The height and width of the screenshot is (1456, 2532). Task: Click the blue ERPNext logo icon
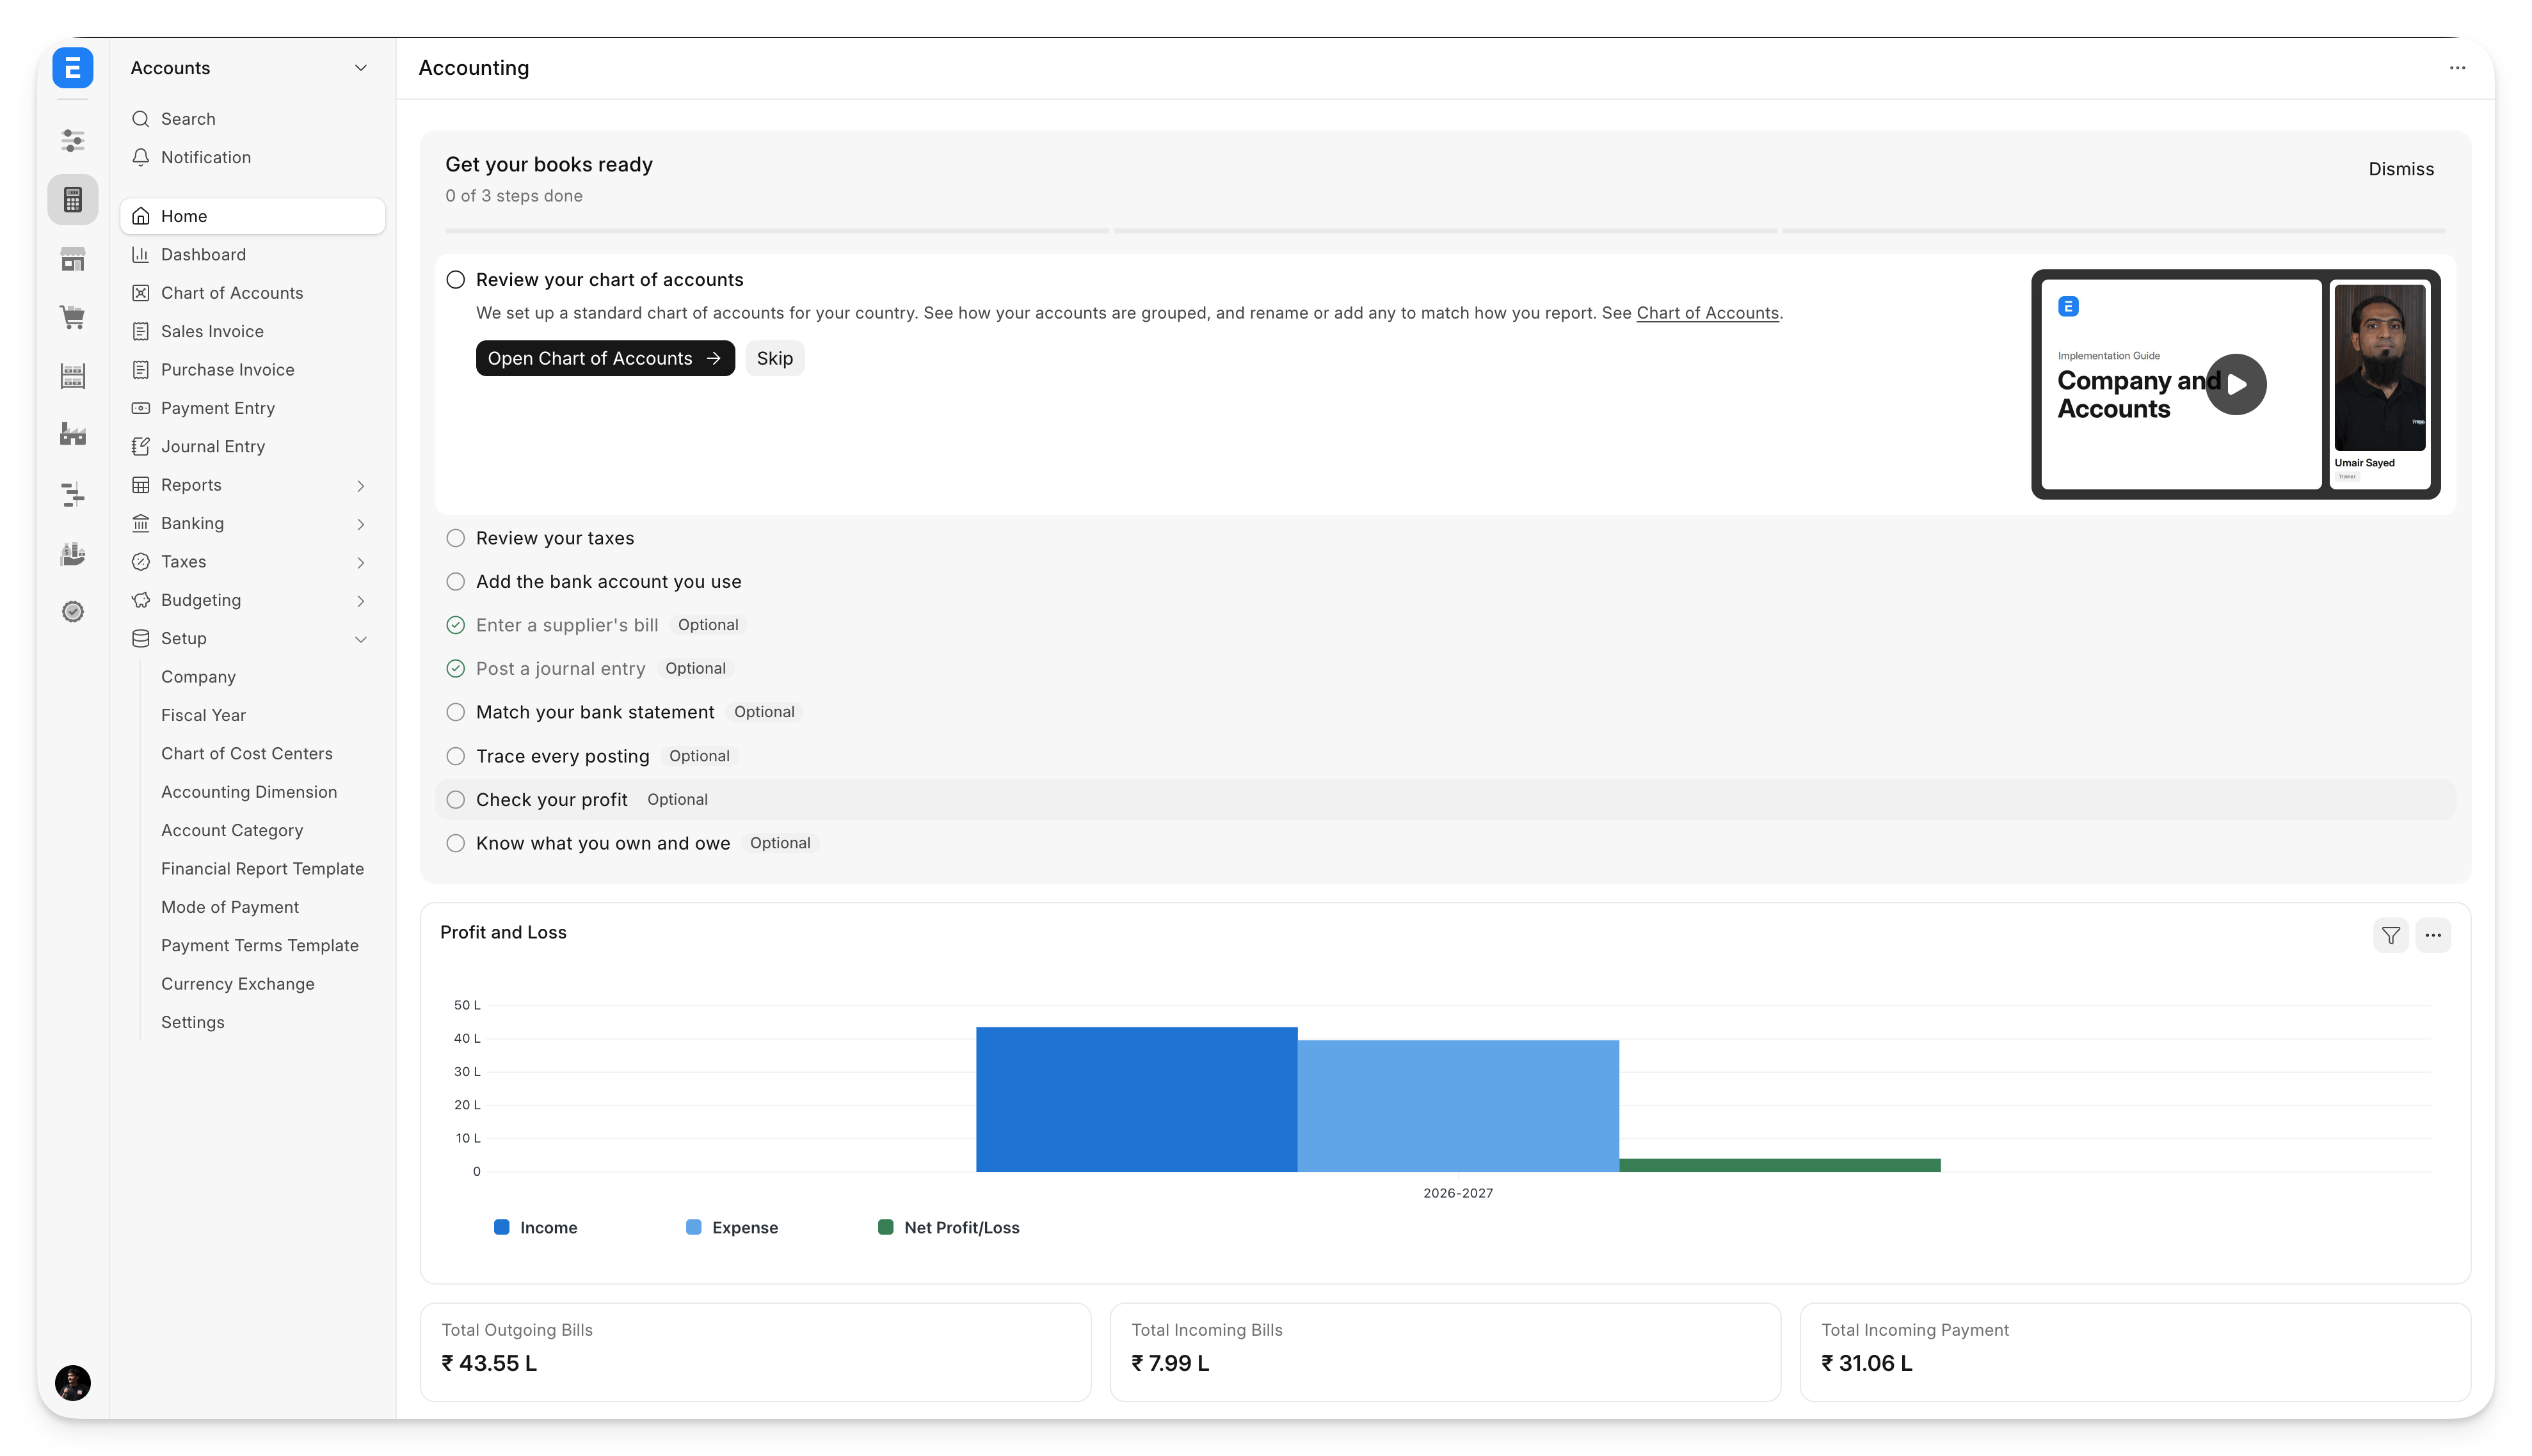72,68
